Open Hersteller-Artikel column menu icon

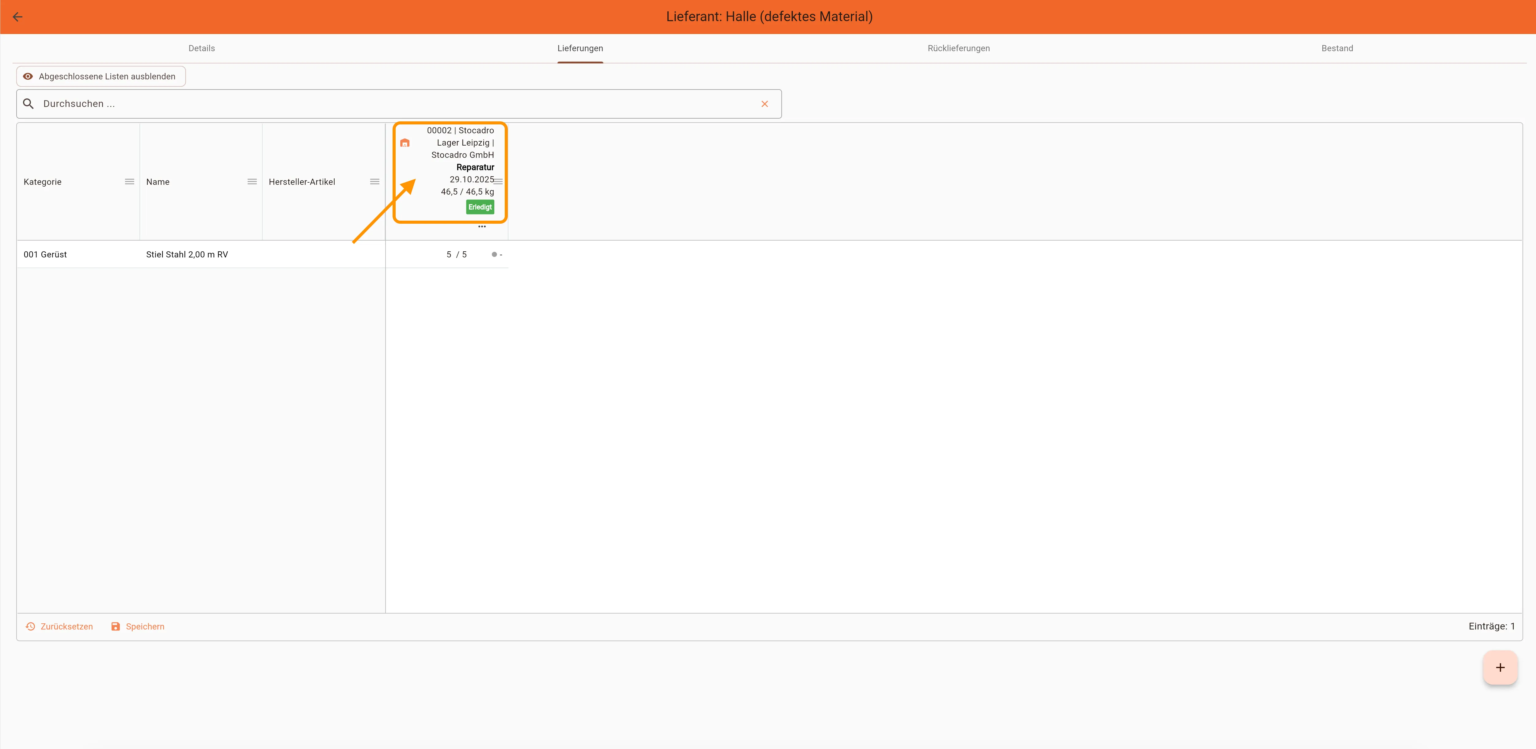point(374,181)
